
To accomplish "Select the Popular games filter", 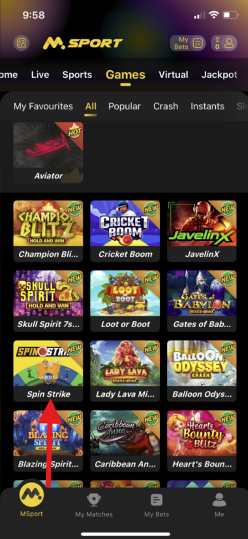I will pyautogui.click(x=124, y=106).
